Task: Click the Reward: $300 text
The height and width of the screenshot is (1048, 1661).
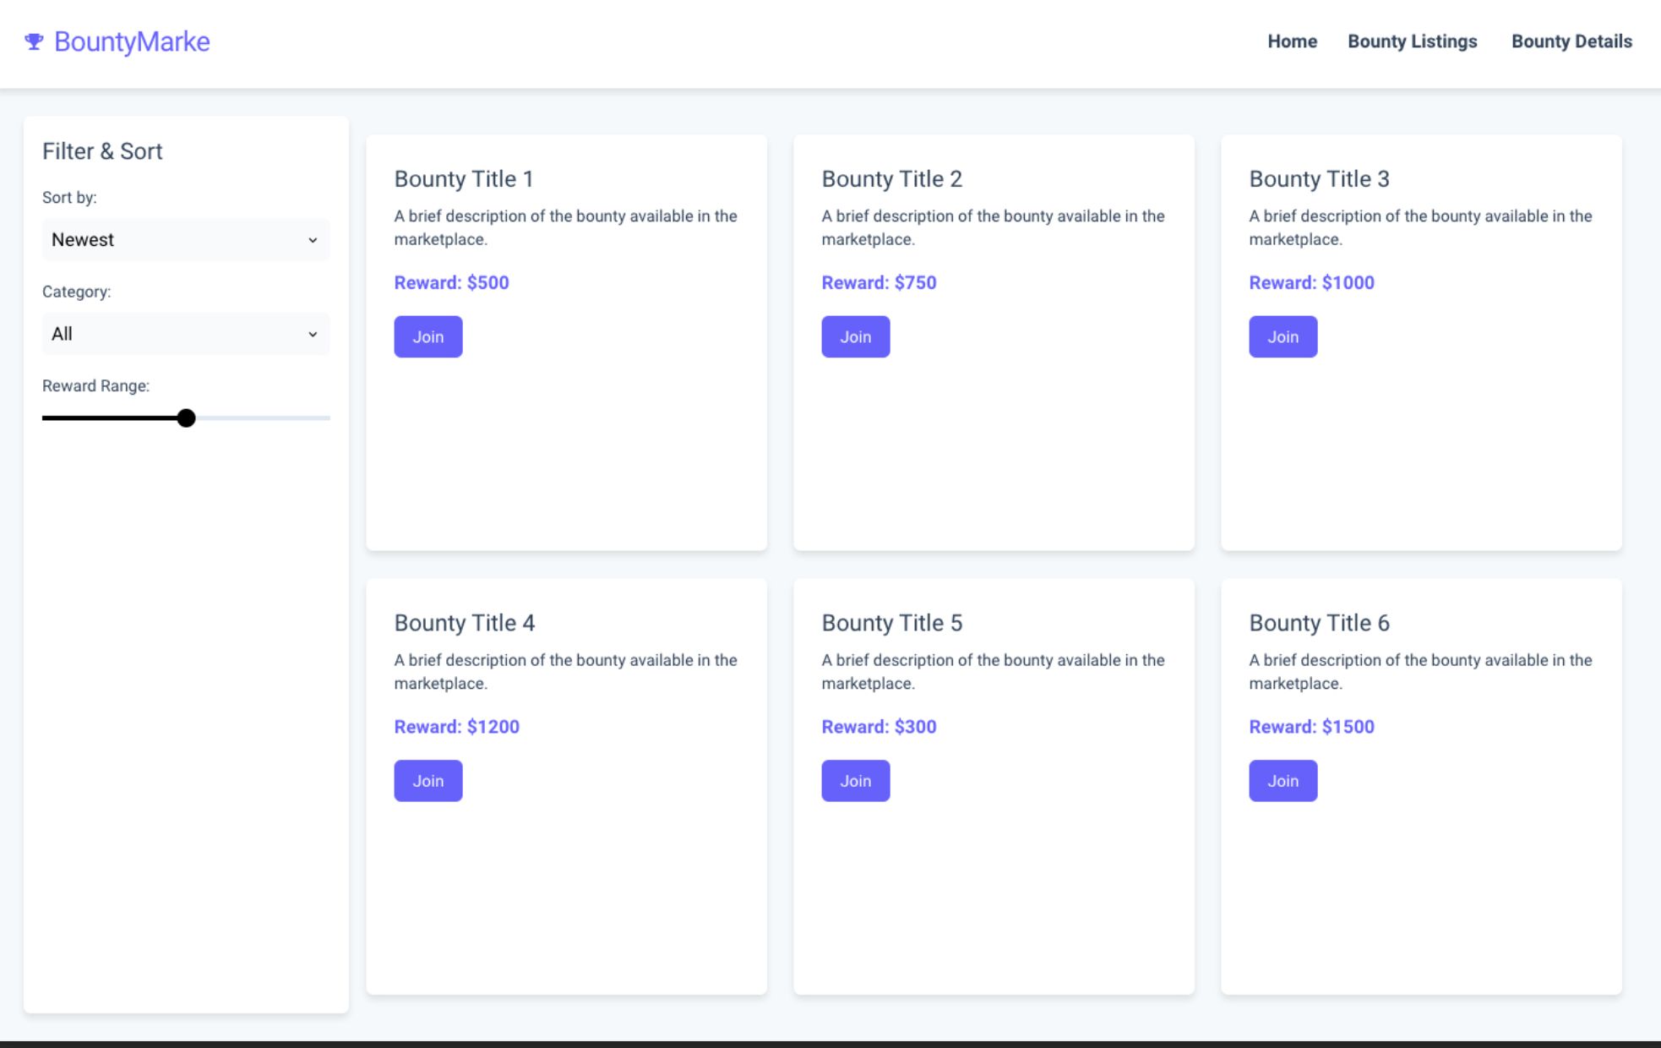Action: click(880, 727)
